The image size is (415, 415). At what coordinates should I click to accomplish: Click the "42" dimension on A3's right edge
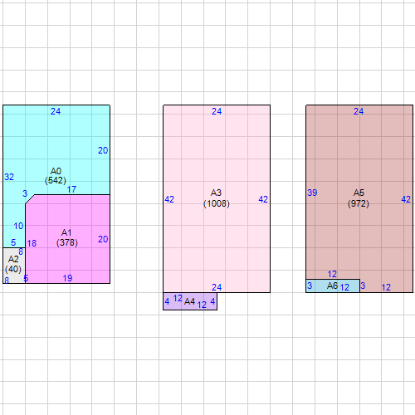(x=263, y=199)
